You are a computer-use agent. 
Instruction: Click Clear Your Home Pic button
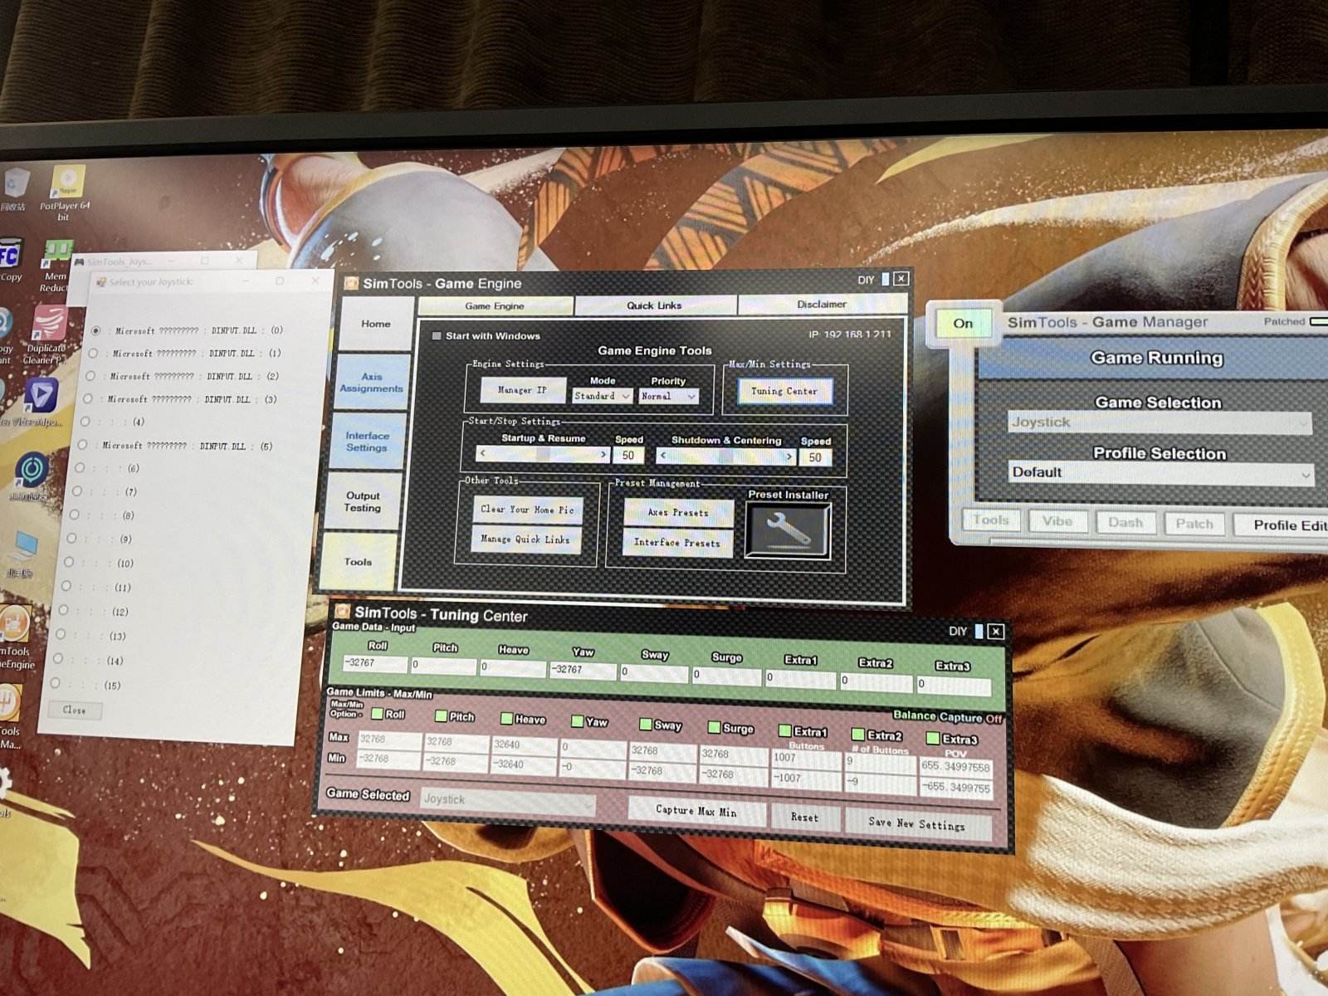527,510
